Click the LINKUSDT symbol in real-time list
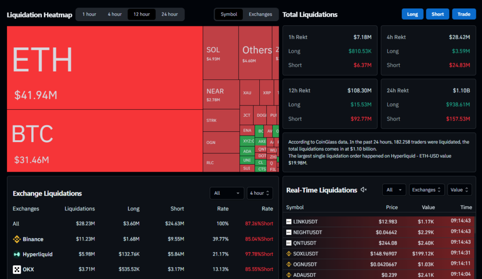 [305, 222]
